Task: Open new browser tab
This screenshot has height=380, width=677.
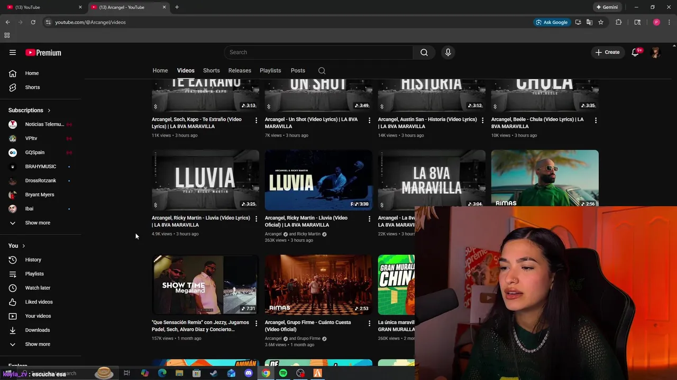Action: (177, 7)
